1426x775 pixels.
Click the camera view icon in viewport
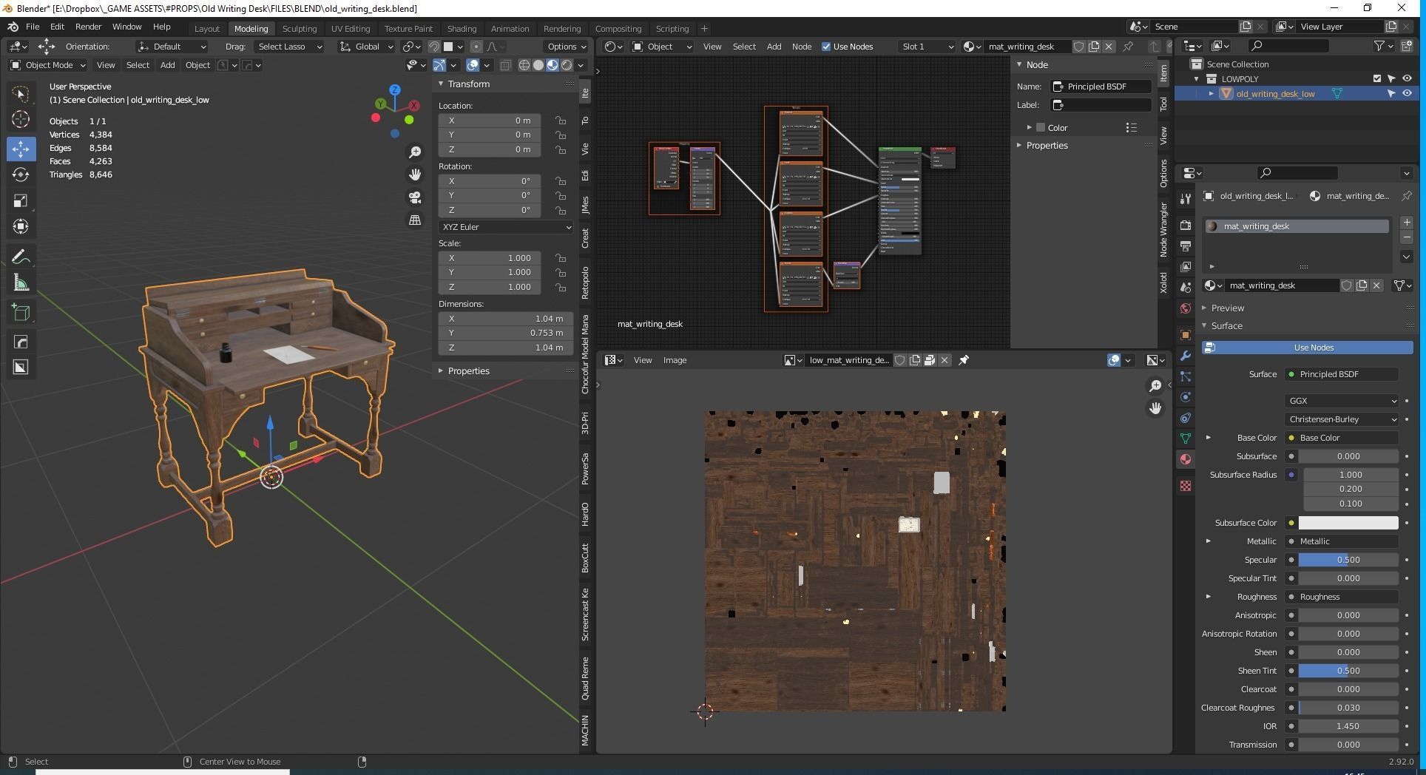[x=415, y=197]
